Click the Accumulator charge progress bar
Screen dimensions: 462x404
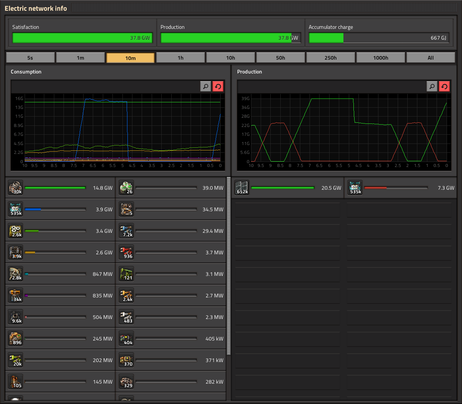tap(379, 38)
